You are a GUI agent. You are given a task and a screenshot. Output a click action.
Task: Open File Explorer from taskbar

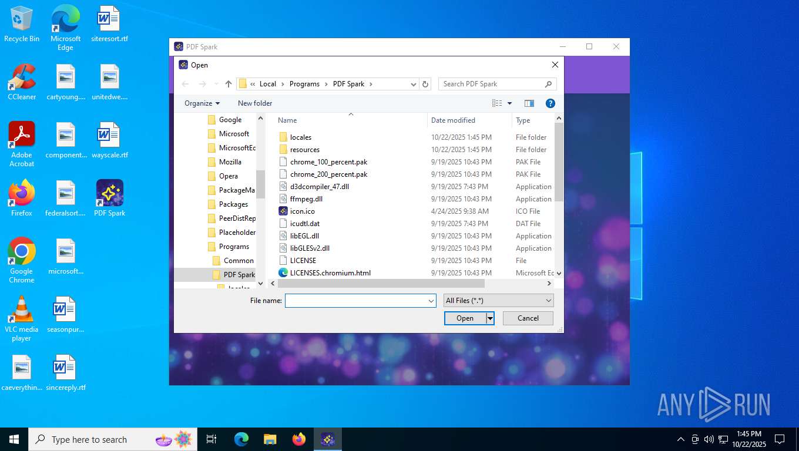tap(270, 439)
